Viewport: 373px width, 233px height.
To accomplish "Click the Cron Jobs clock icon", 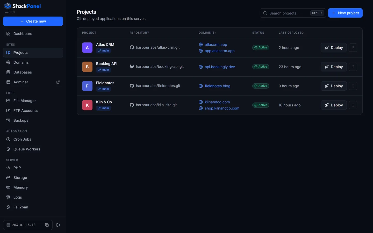I will (8, 139).
